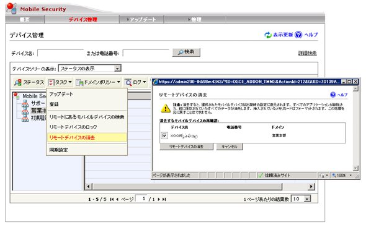Go to first page icon

[x=112, y=199]
